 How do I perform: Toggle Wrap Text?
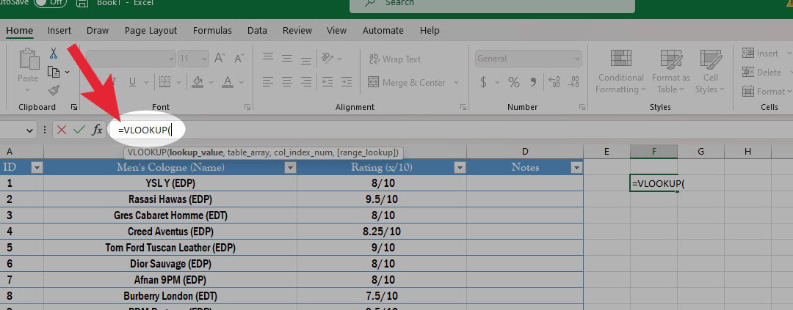394,59
